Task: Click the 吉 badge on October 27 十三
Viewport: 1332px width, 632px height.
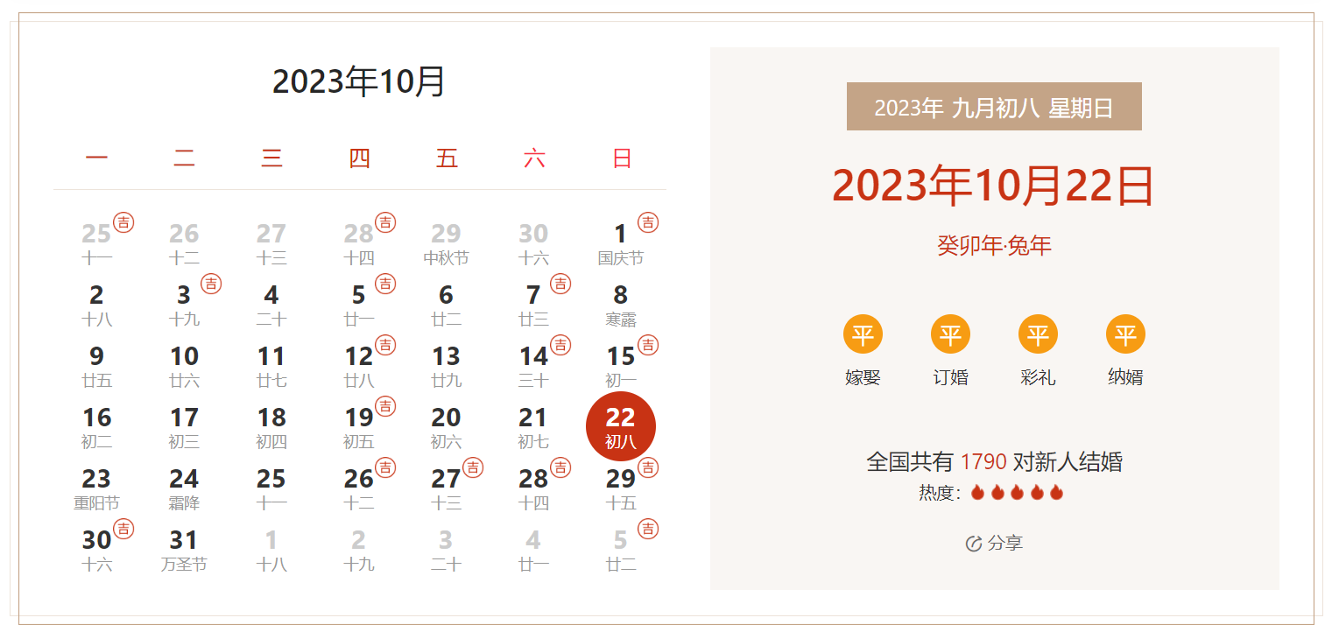Action: pyautogui.click(x=473, y=467)
